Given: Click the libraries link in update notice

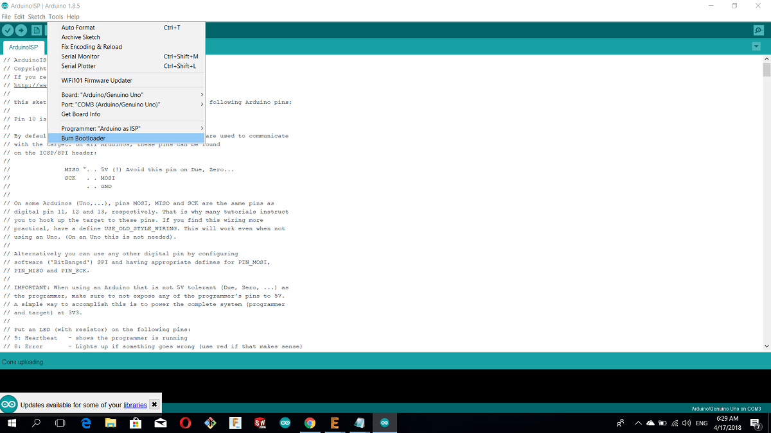Looking at the screenshot, I should 135,405.
